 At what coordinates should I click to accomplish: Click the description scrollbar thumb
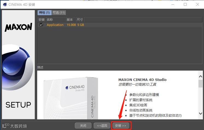tap(200, 84)
